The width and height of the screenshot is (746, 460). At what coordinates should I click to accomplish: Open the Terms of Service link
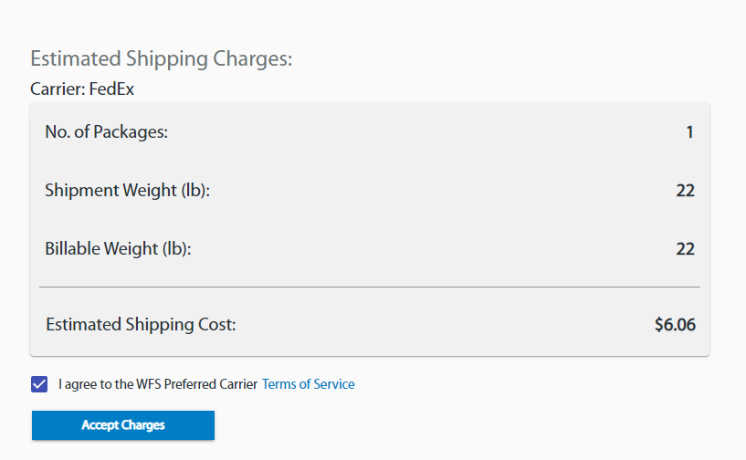click(308, 384)
